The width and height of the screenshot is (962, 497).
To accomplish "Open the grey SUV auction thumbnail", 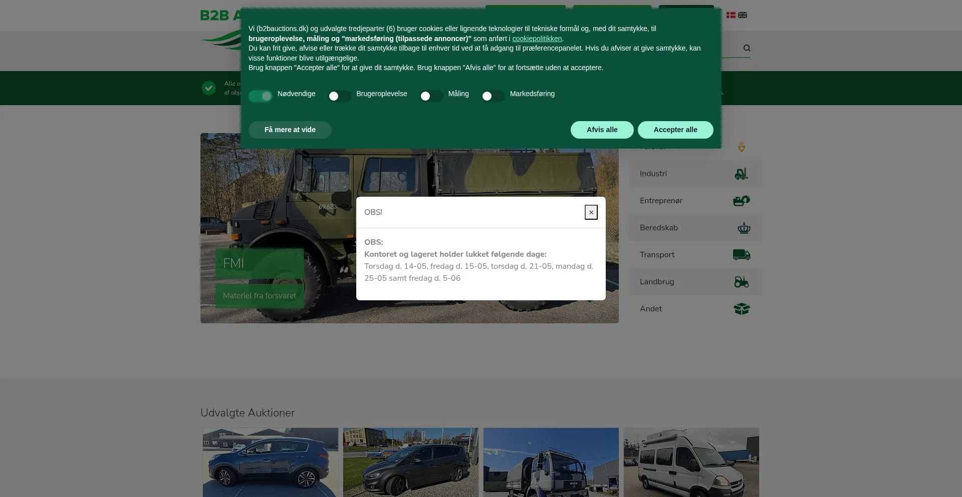I will click(x=271, y=462).
